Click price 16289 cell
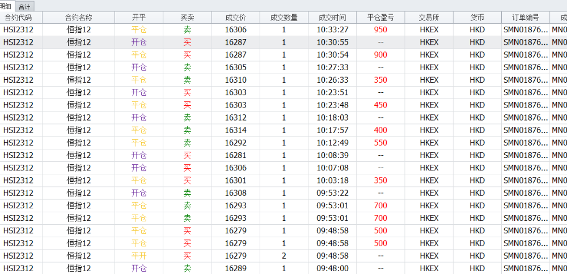Screen dimensions: 567x274 point(235,268)
